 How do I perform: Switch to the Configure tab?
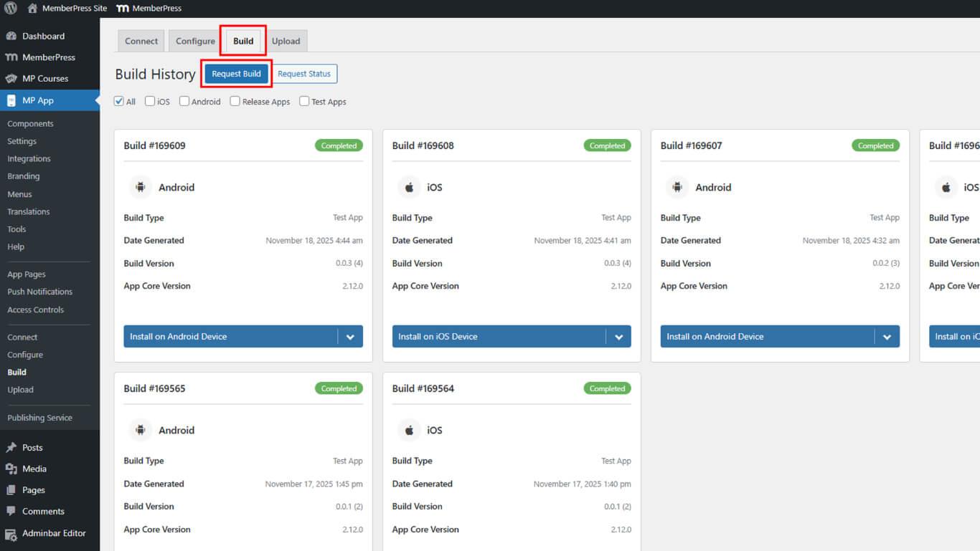pos(195,41)
